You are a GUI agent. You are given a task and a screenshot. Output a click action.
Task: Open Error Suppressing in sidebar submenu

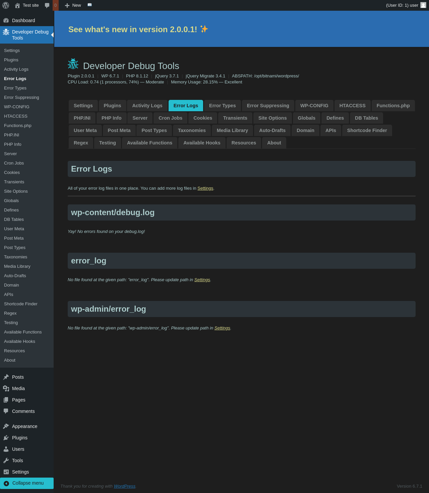coord(27,98)
